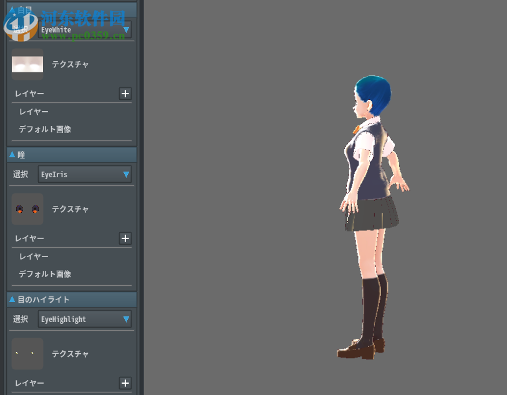This screenshot has height=395, width=507.
Task: Collapse the 白目 panel
Action: (x=12, y=9)
